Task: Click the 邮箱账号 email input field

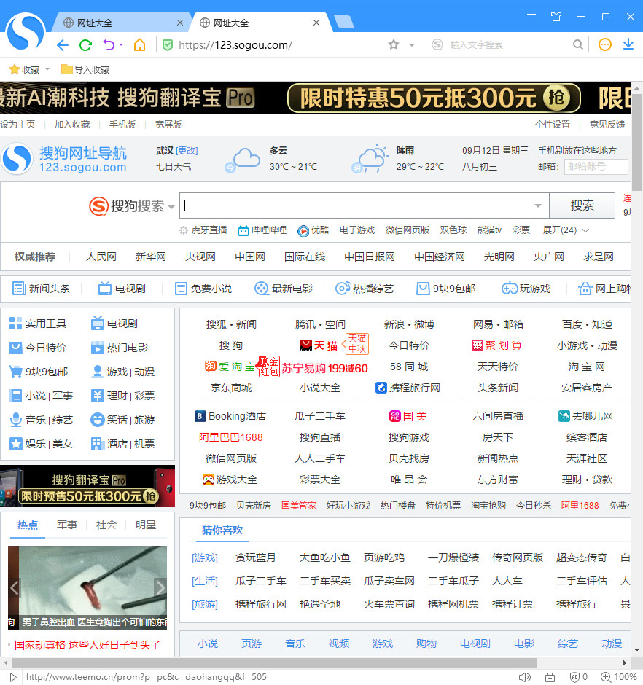Action: click(596, 166)
